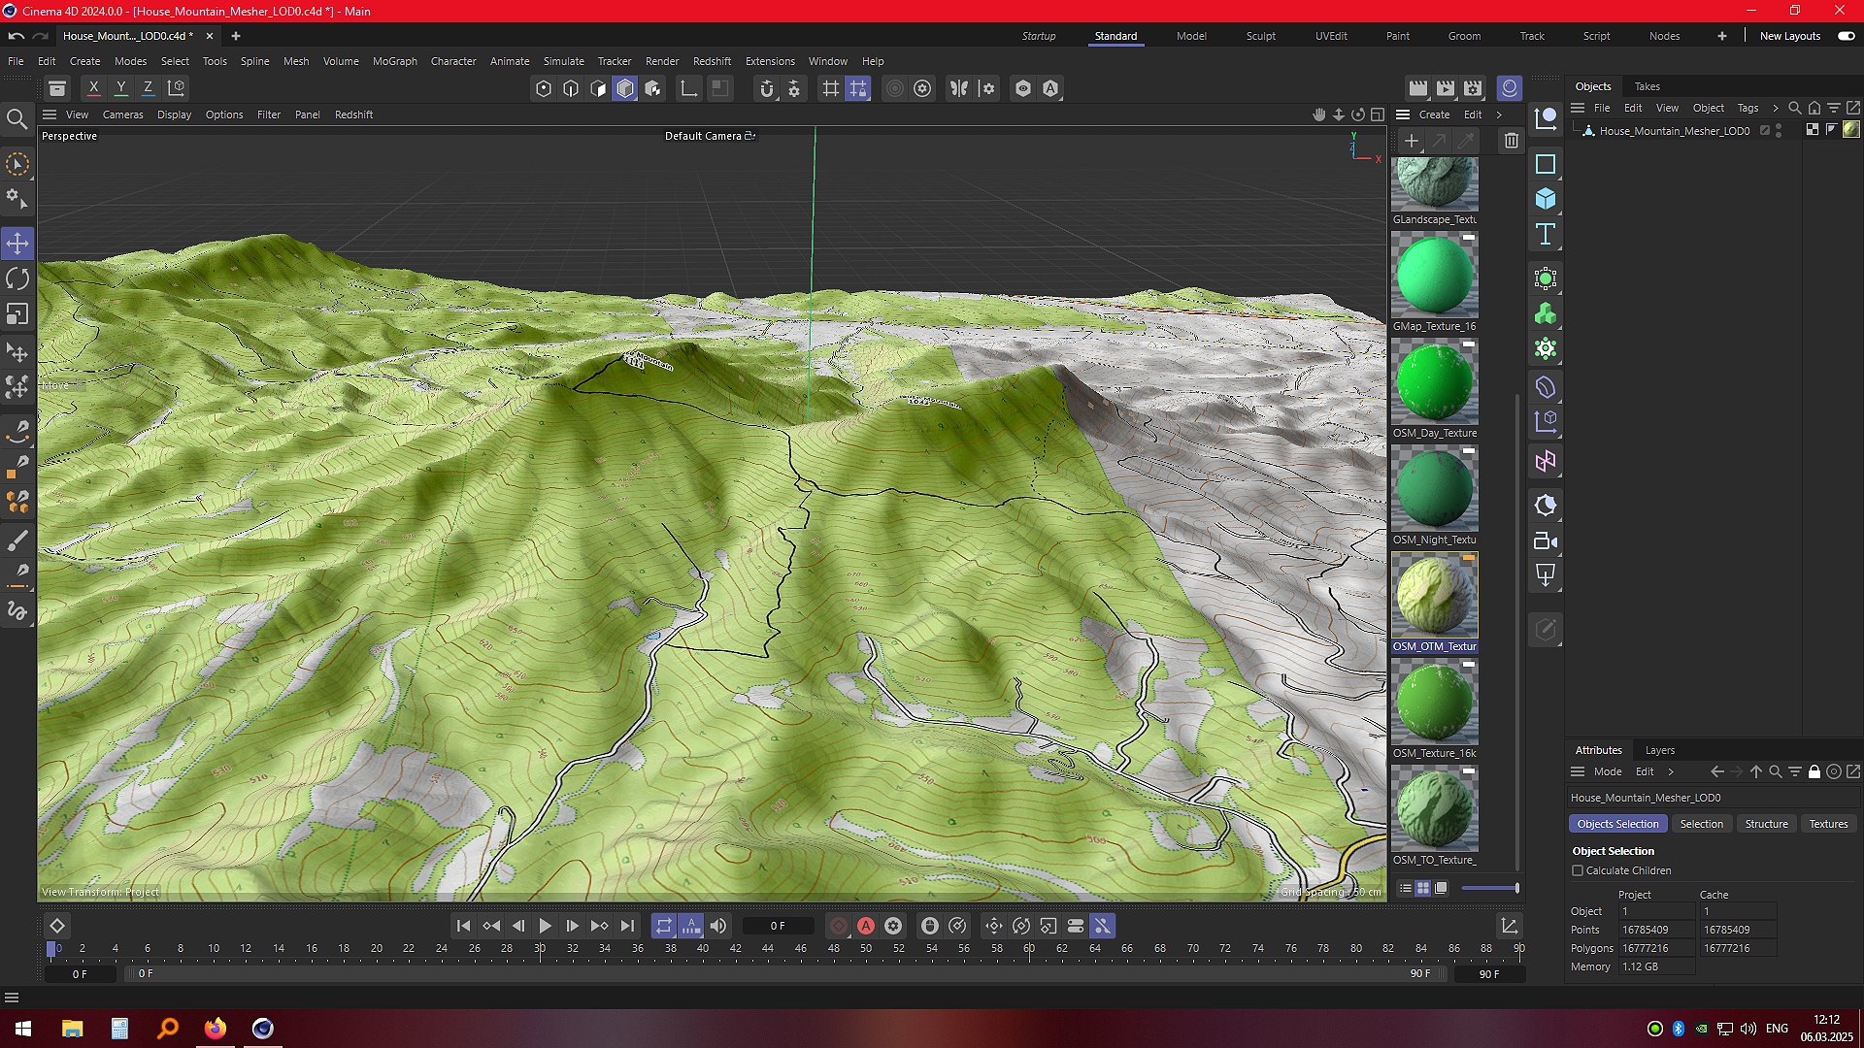This screenshot has height=1048, width=1864.
Task: Open viewport Display menu
Action: click(174, 115)
